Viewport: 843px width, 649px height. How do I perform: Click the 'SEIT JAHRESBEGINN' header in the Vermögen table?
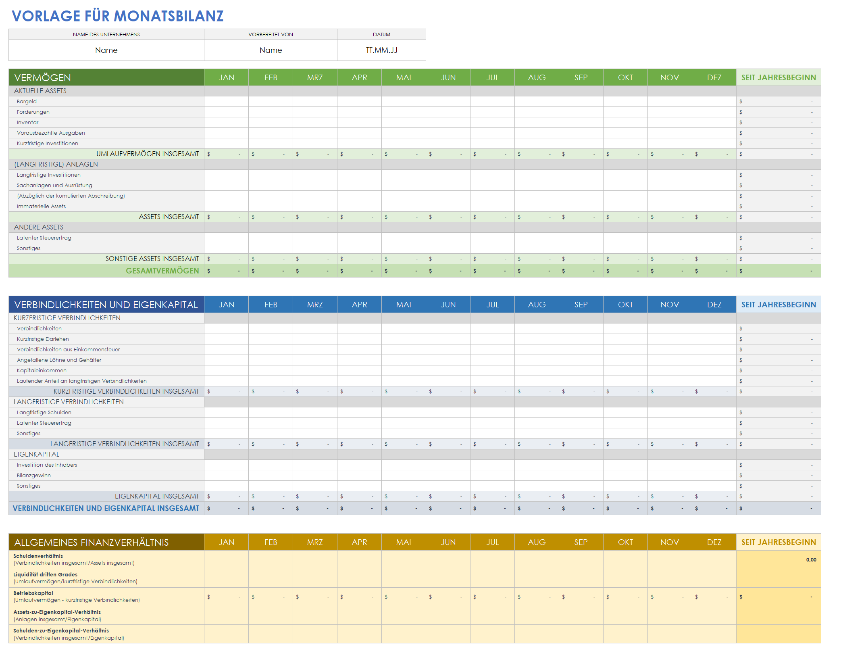(778, 77)
